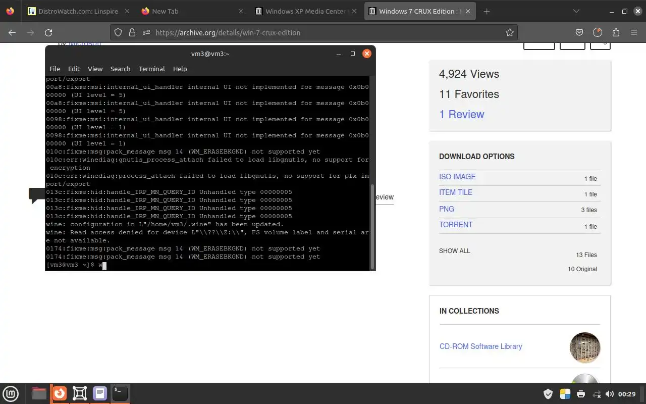The height and width of the screenshot is (404, 646).
Task: Open CD-ROM Software Library collection link
Action: [x=480, y=346]
